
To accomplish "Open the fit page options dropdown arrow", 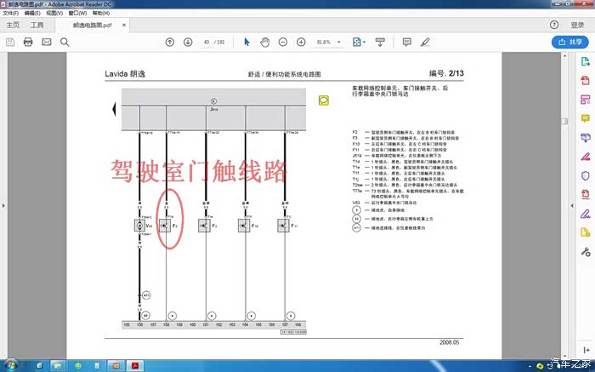I will [365, 43].
